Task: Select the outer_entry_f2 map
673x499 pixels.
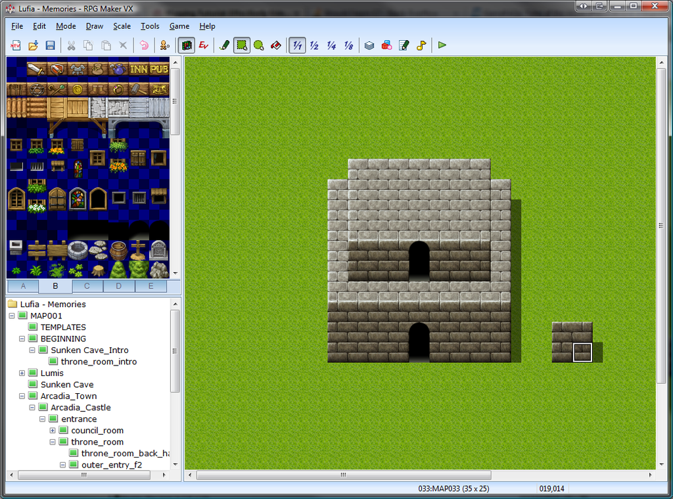Action: pyautogui.click(x=112, y=465)
